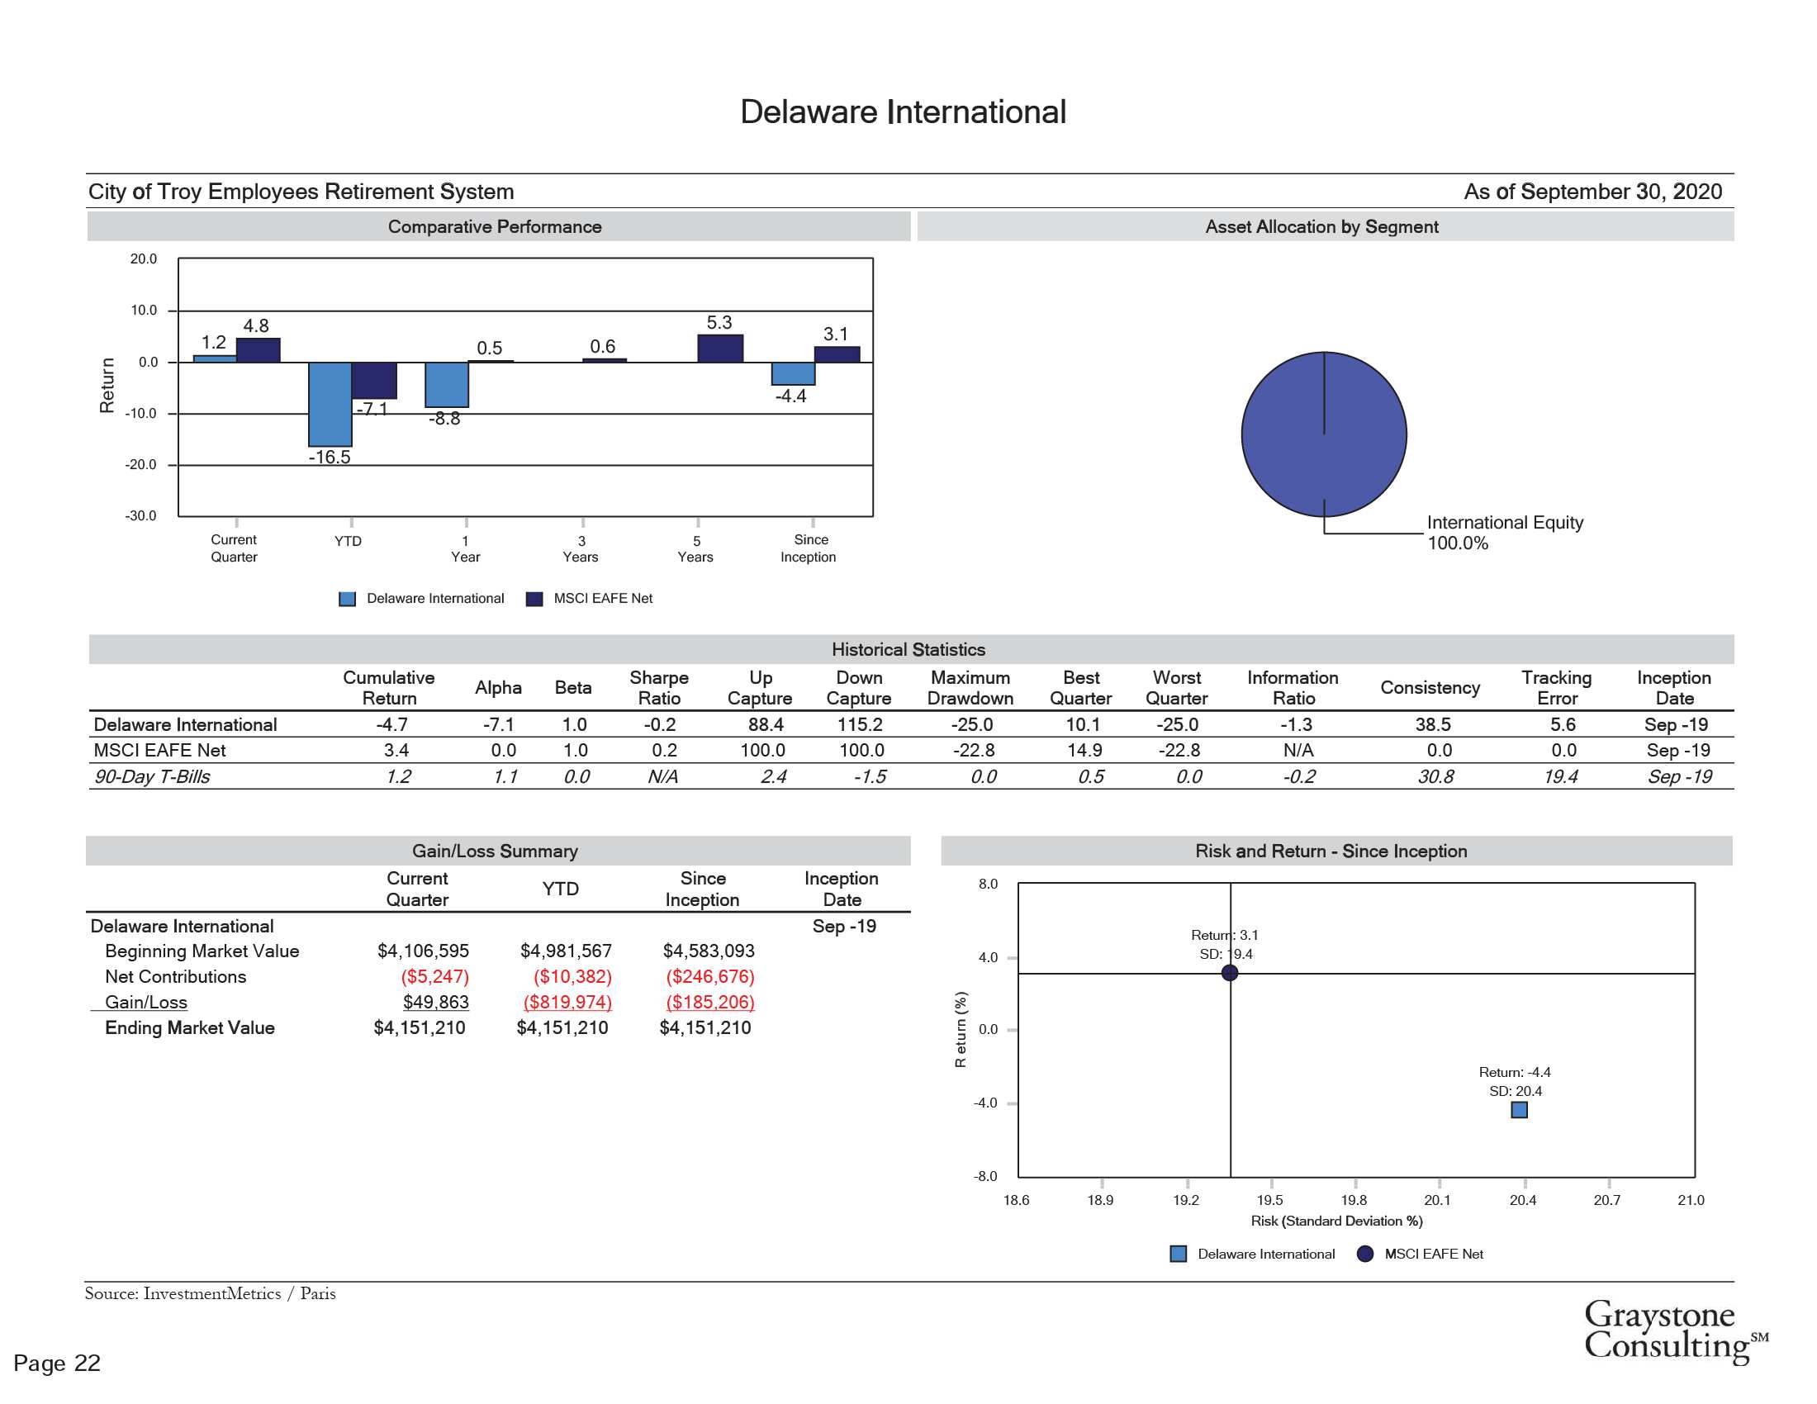Click the 'Ending Market Value' row label

click(x=190, y=1028)
